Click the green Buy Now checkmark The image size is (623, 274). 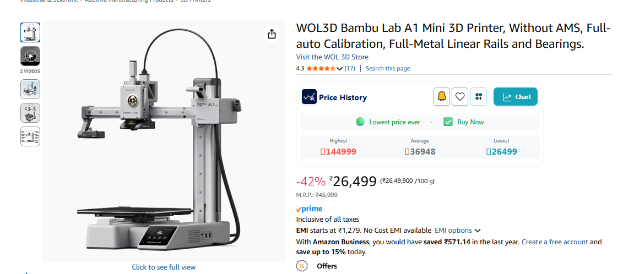click(448, 122)
